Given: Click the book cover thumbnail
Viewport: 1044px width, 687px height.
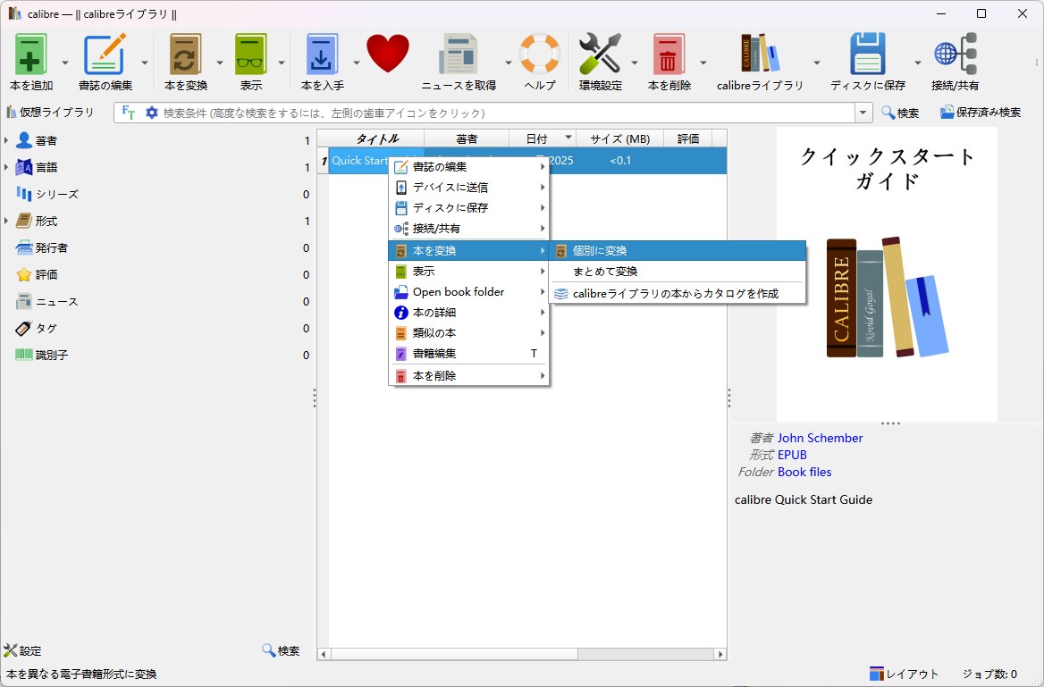Looking at the screenshot, I should pyautogui.click(x=887, y=274).
